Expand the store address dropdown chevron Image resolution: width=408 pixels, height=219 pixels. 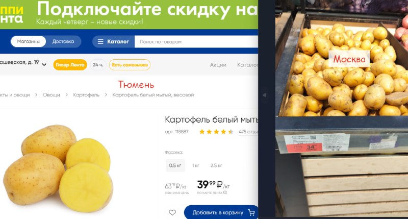pos(44,64)
